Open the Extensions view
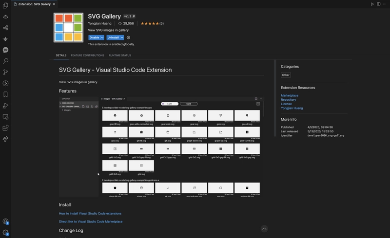Image resolution: width=390 pixels, height=238 pixels. [x=5, y=128]
